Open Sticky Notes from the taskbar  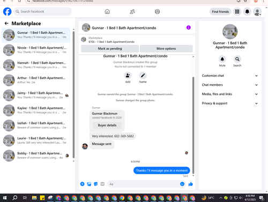(x=42, y=198)
